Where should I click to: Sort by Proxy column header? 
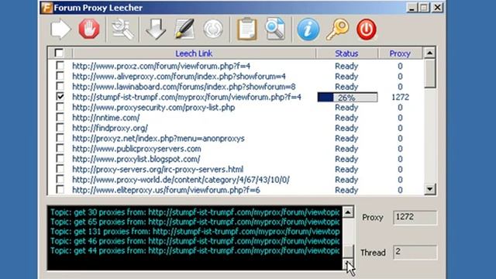point(400,53)
